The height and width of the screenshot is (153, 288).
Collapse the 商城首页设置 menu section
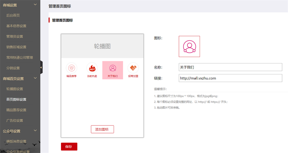[35, 78]
